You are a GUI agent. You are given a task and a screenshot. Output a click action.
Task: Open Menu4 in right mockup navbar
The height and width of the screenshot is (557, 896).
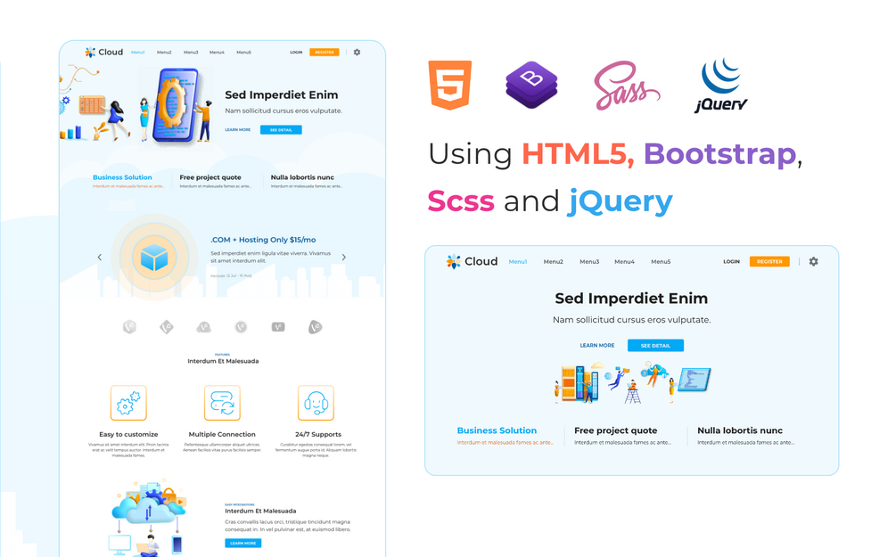pyautogui.click(x=625, y=262)
